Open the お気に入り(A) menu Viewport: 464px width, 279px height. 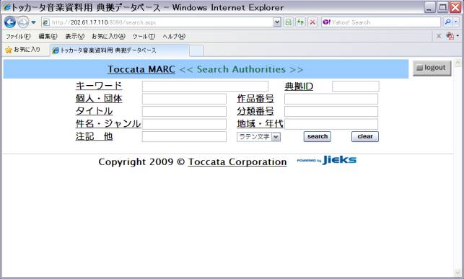point(108,36)
